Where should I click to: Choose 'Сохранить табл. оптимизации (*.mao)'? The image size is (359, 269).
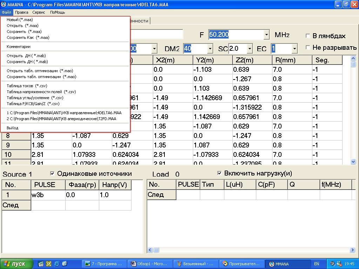[66, 77]
